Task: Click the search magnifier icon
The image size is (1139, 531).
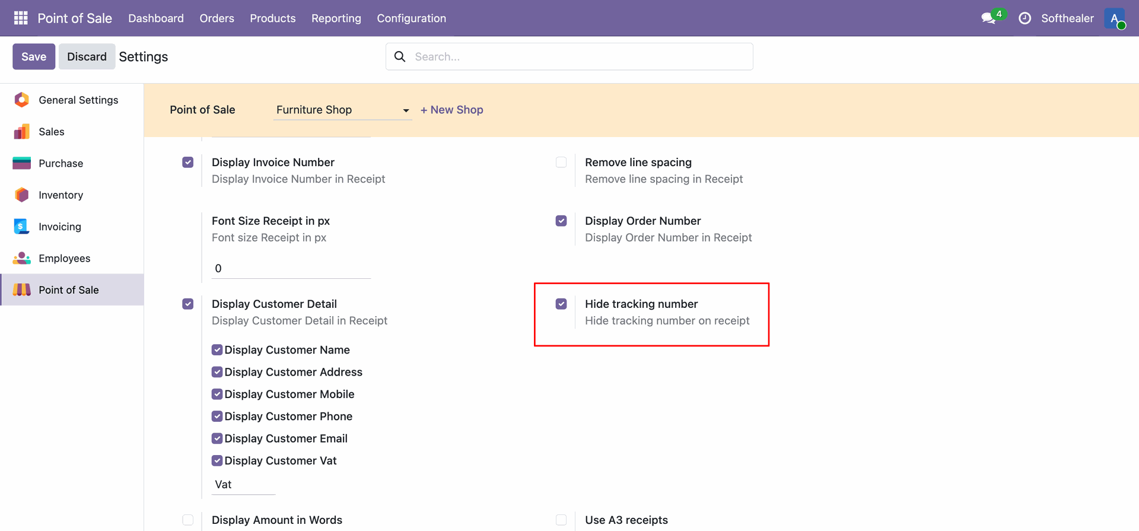Action: tap(400, 56)
